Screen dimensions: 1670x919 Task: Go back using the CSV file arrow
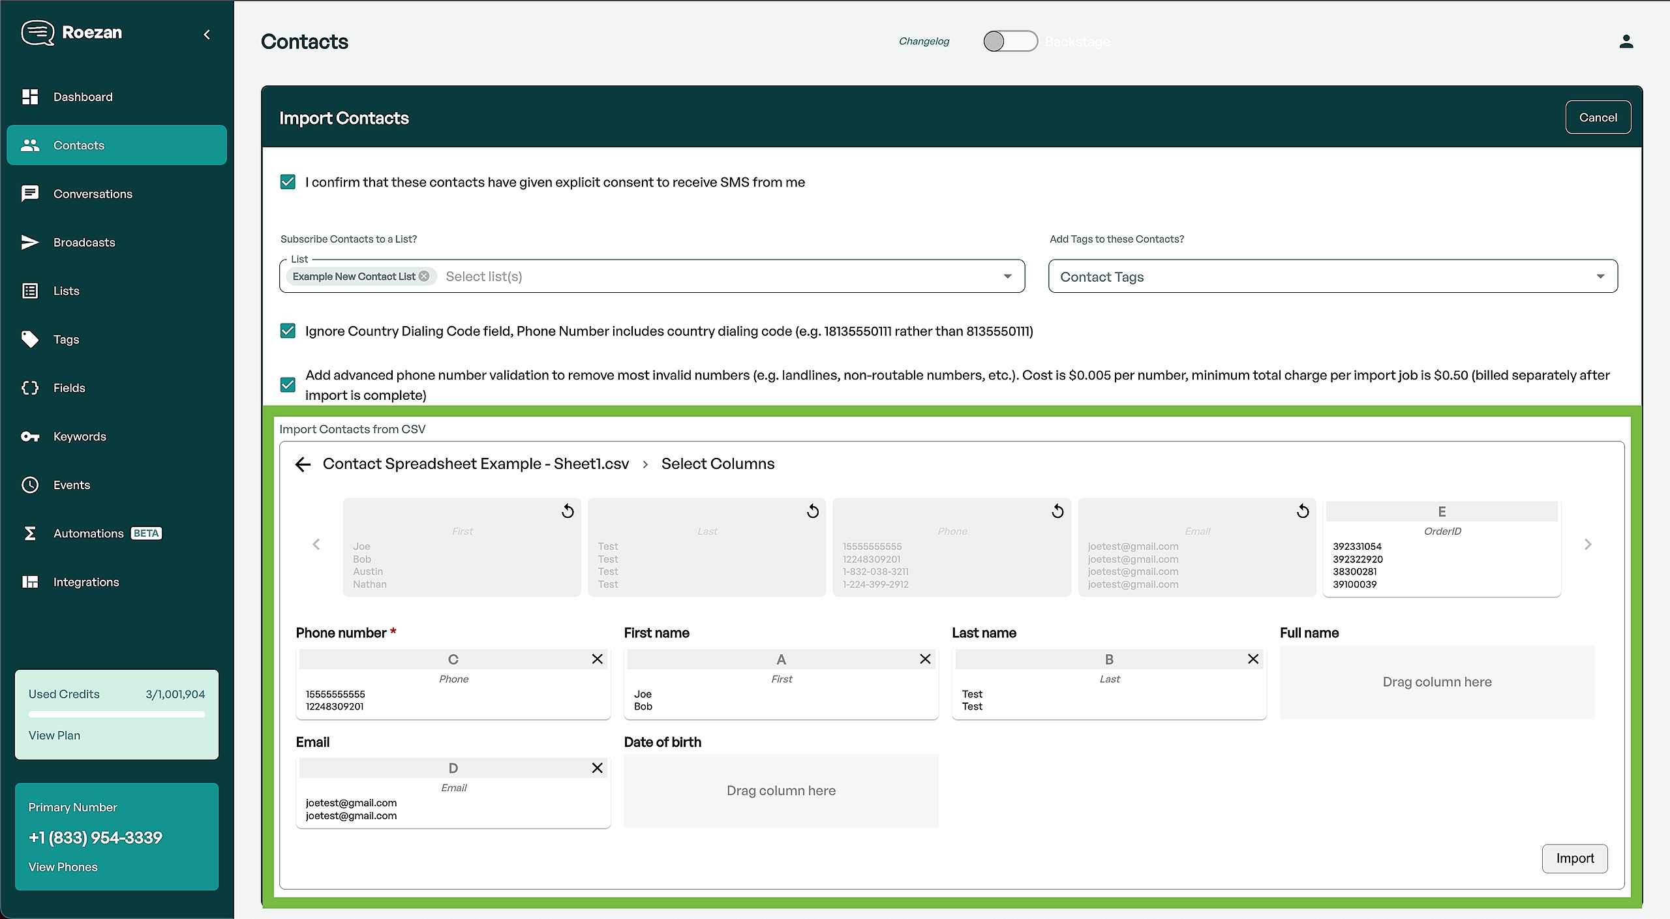[303, 464]
